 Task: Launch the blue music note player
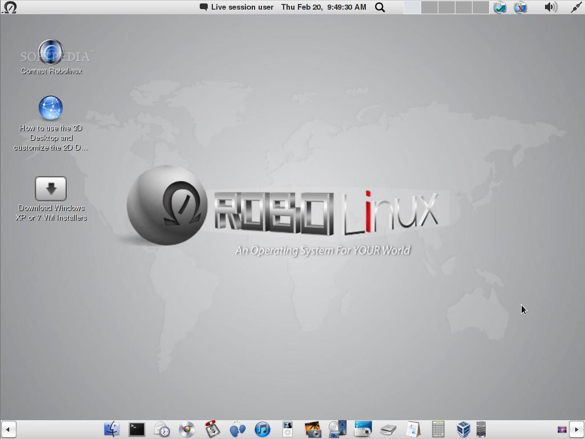pyautogui.click(x=263, y=429)
